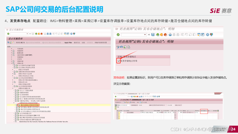Click the Print icon in the 更改视图 window
Image resolution: width=238 pixels, height=134 pixels.
tap(170, 35)
